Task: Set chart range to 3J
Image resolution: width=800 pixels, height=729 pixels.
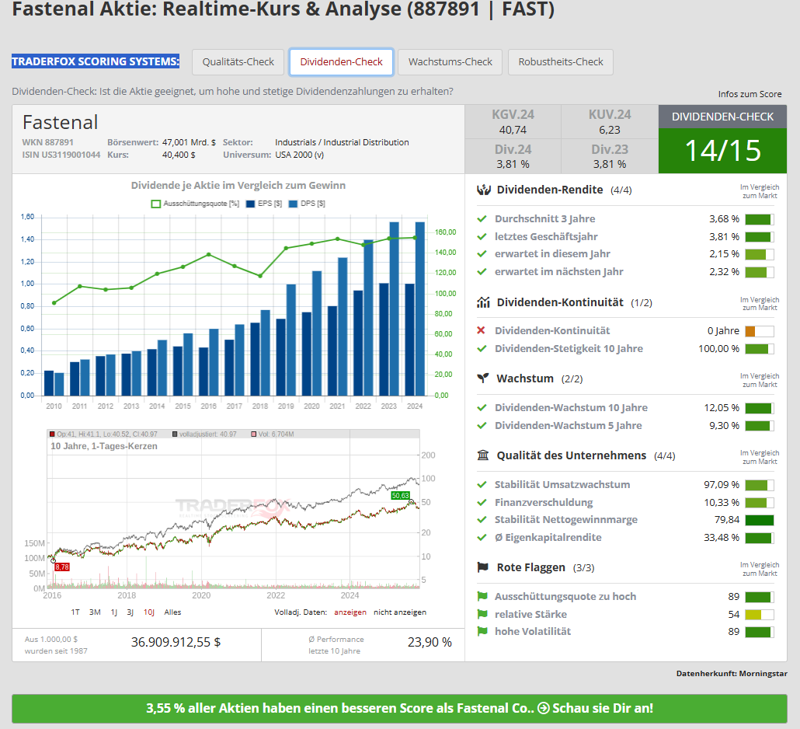Action: [130, 612]
